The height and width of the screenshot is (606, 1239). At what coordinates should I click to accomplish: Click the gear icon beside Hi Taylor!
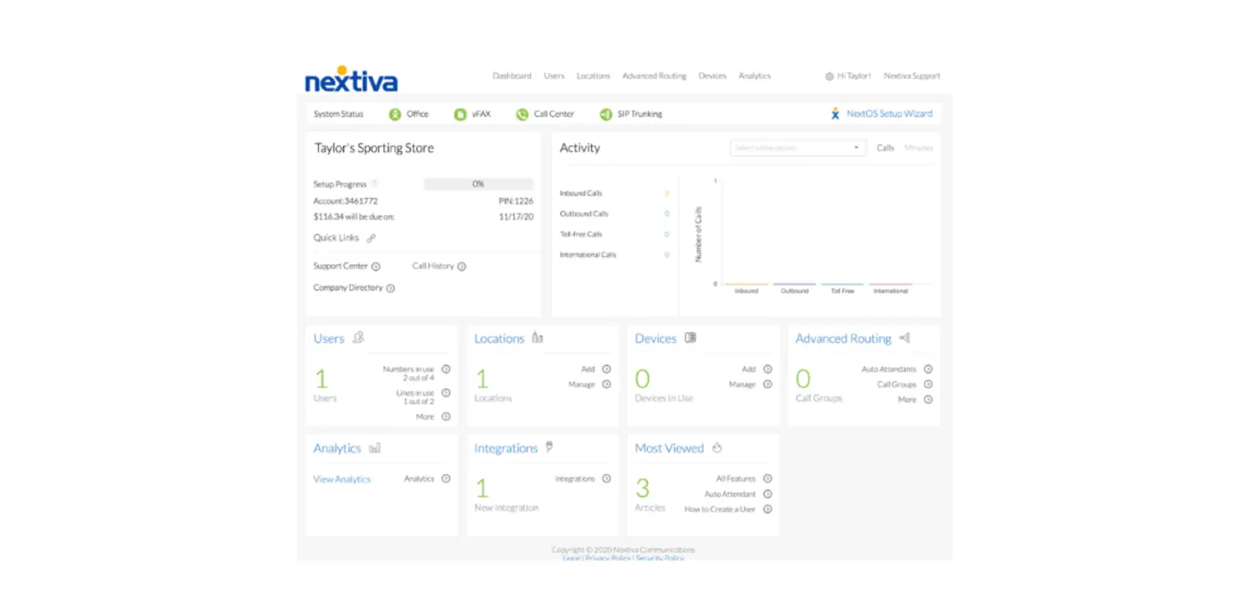pos(830,77)
